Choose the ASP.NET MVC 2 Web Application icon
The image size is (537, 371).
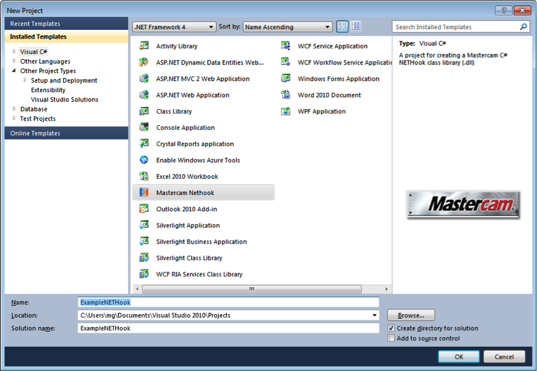tap(144, 79)
